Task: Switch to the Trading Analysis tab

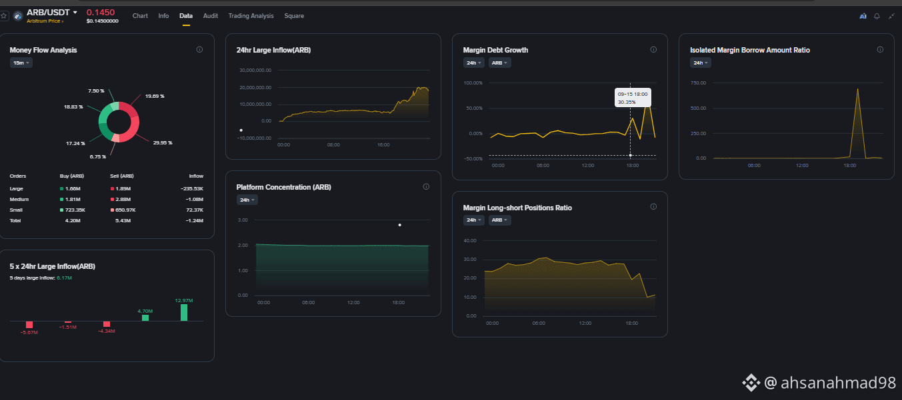Action: click(x=251, y=15)
